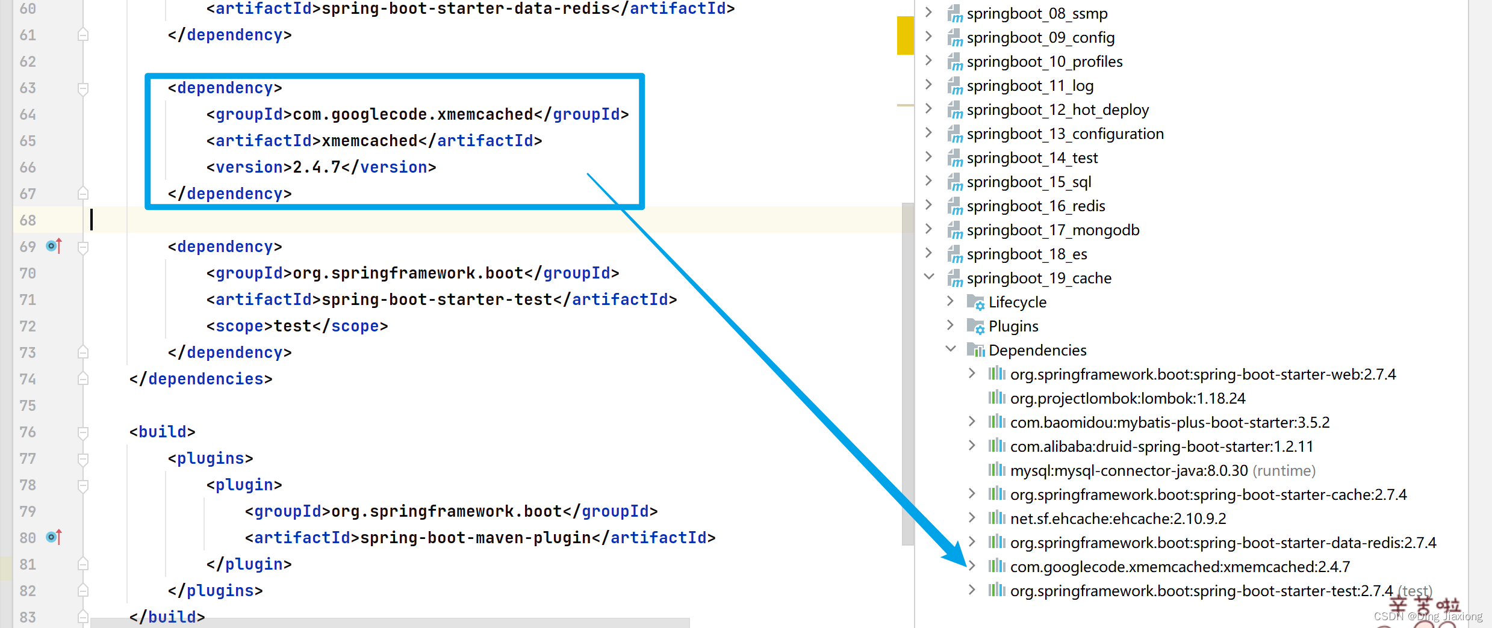Fold the plugins block at line 77
1492x628 pixels.
pos(83,459)
